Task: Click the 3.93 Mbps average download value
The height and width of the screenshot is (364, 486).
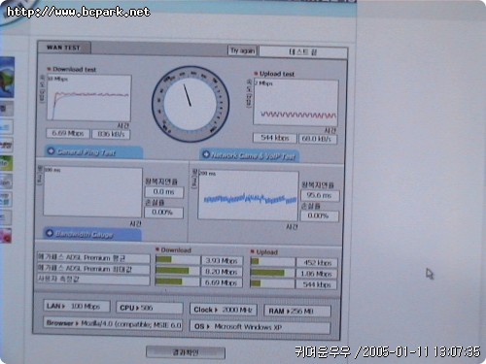Action: pos(222,260)
